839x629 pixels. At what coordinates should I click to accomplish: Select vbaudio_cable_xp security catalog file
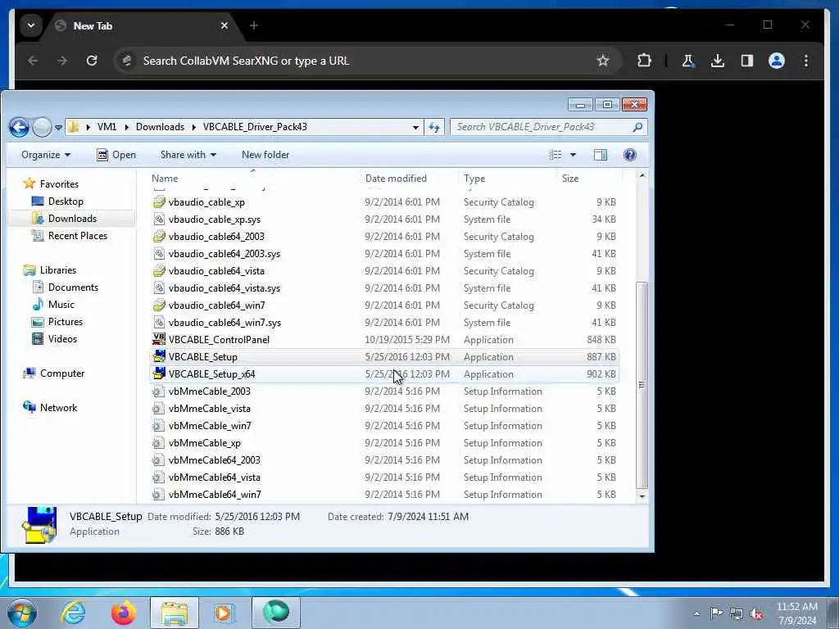coord(384,202)
